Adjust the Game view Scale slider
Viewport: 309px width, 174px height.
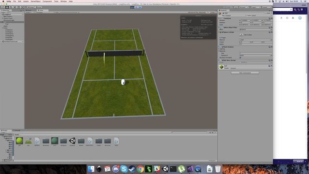point(69,13)
